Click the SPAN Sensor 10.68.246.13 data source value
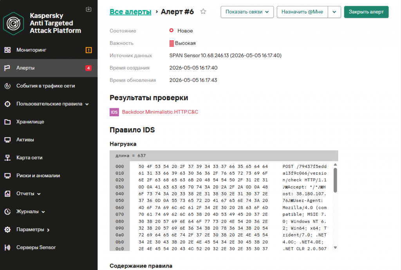Screen dimensions: 401x270 point(225,56)
